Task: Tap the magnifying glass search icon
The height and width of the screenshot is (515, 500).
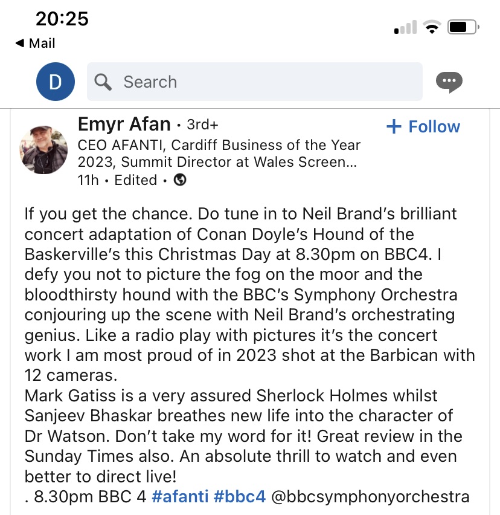Action: click(x=103, y=82)
